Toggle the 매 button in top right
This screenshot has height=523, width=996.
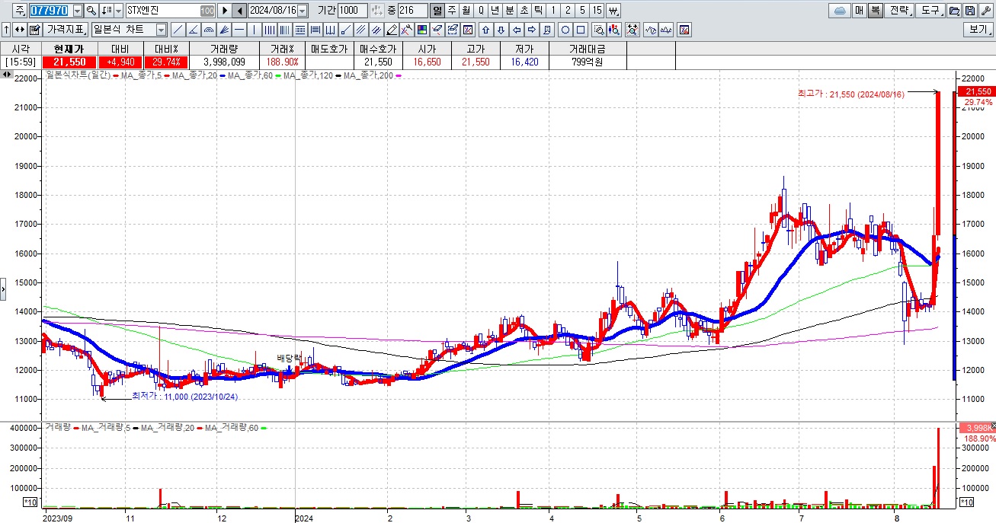click(x=859, y=11)
